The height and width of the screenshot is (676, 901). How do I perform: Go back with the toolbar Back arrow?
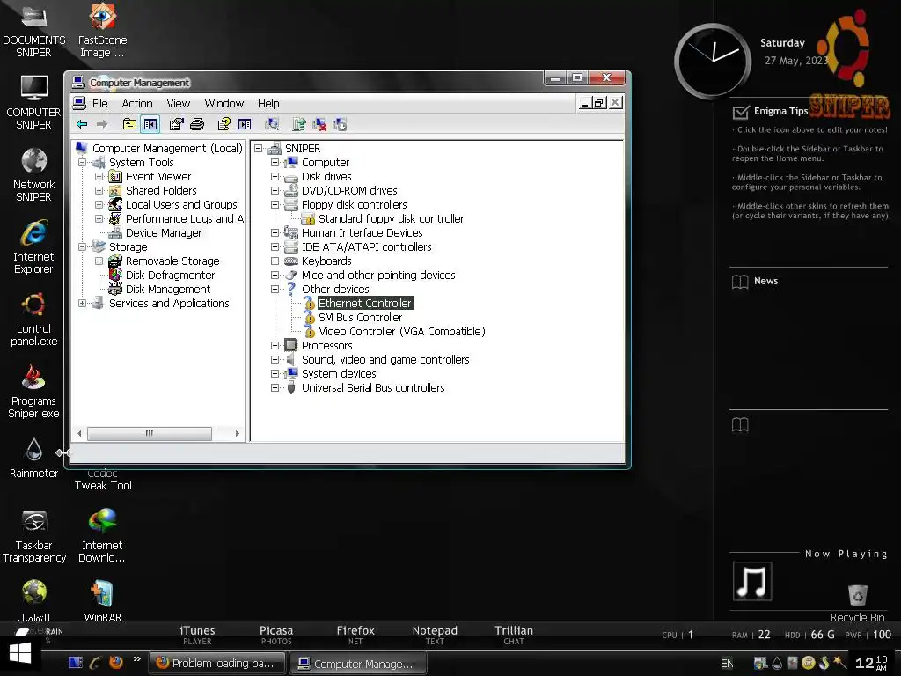(x=82, y=123)
